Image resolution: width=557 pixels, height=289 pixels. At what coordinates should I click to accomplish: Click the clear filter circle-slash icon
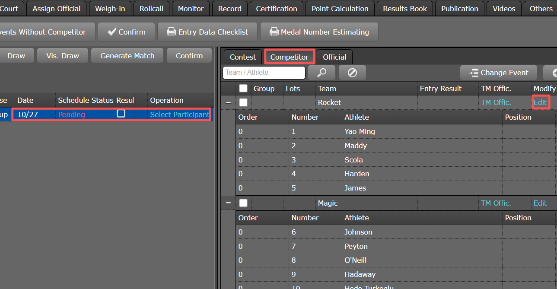click(352, 73)
